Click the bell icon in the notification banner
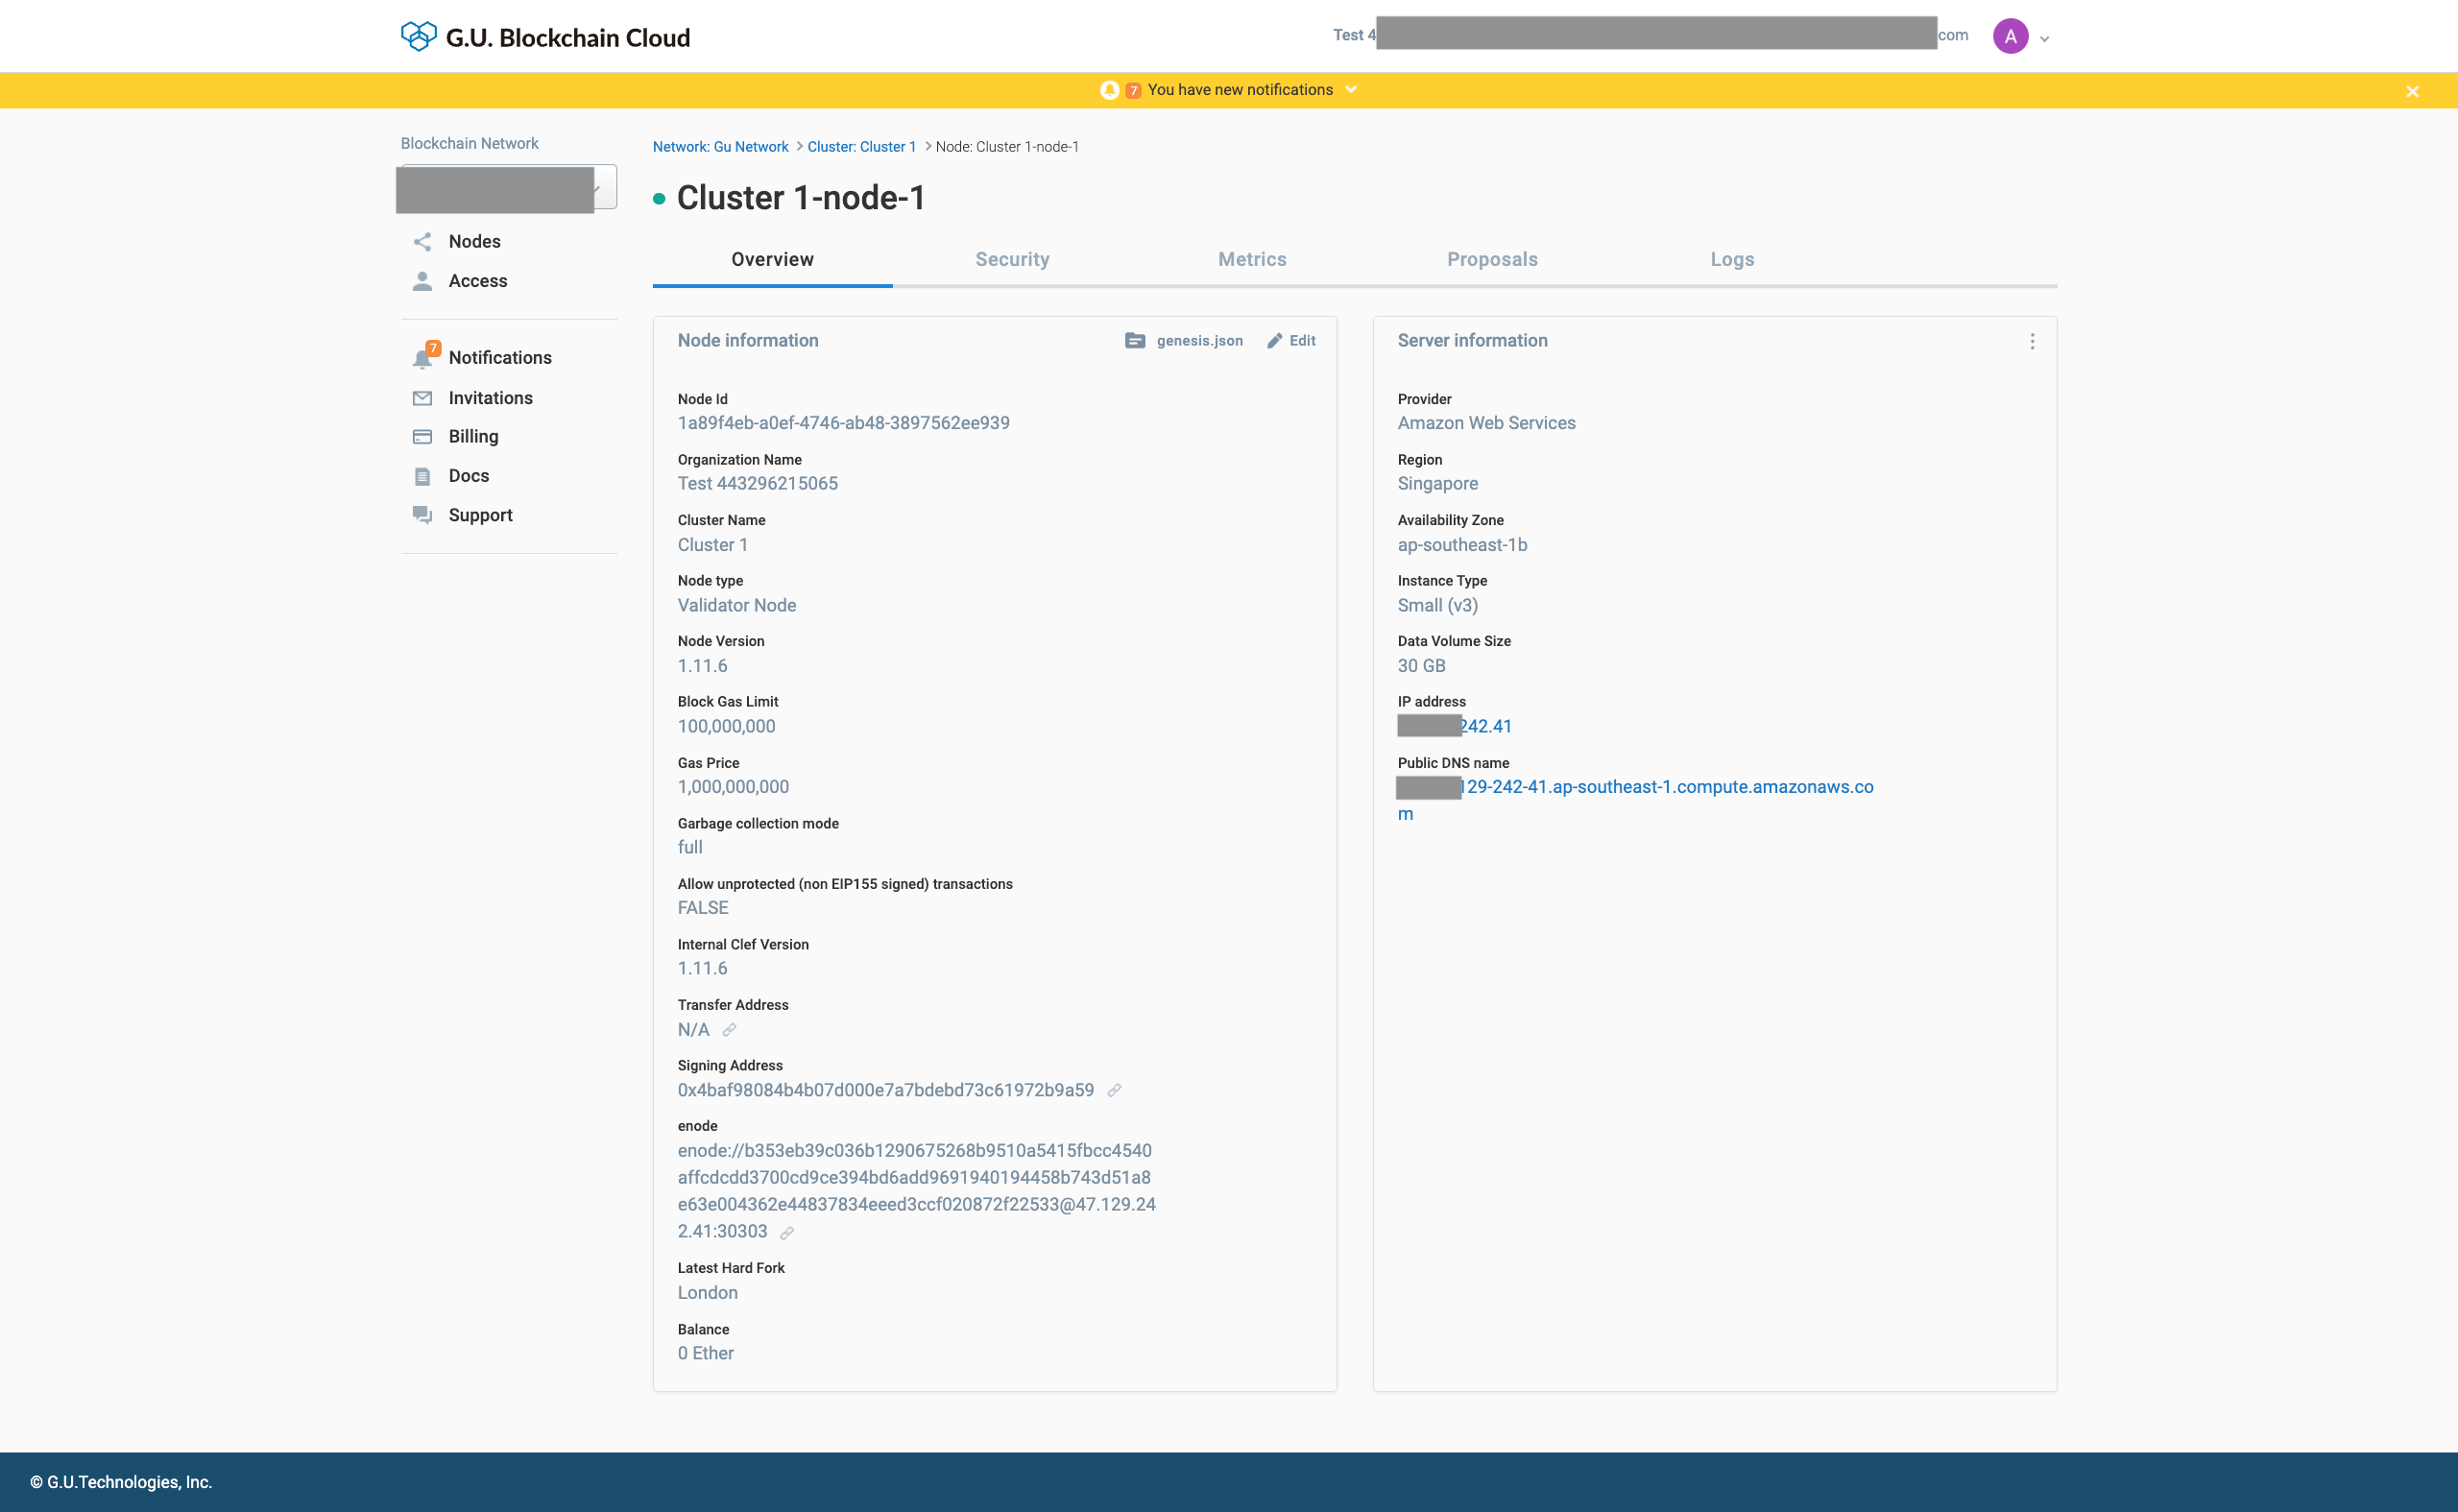The width and height of the screenshot is (2458, 1512). 1109,90
